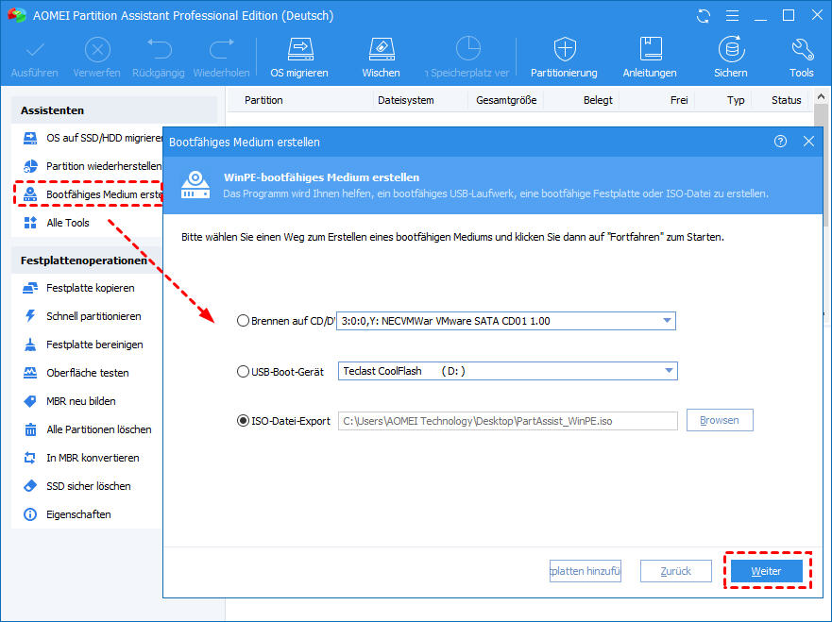The image size is (832, 622).
Task: Click the Schnell partitionieren lightning icon
Action: [30, 316]
